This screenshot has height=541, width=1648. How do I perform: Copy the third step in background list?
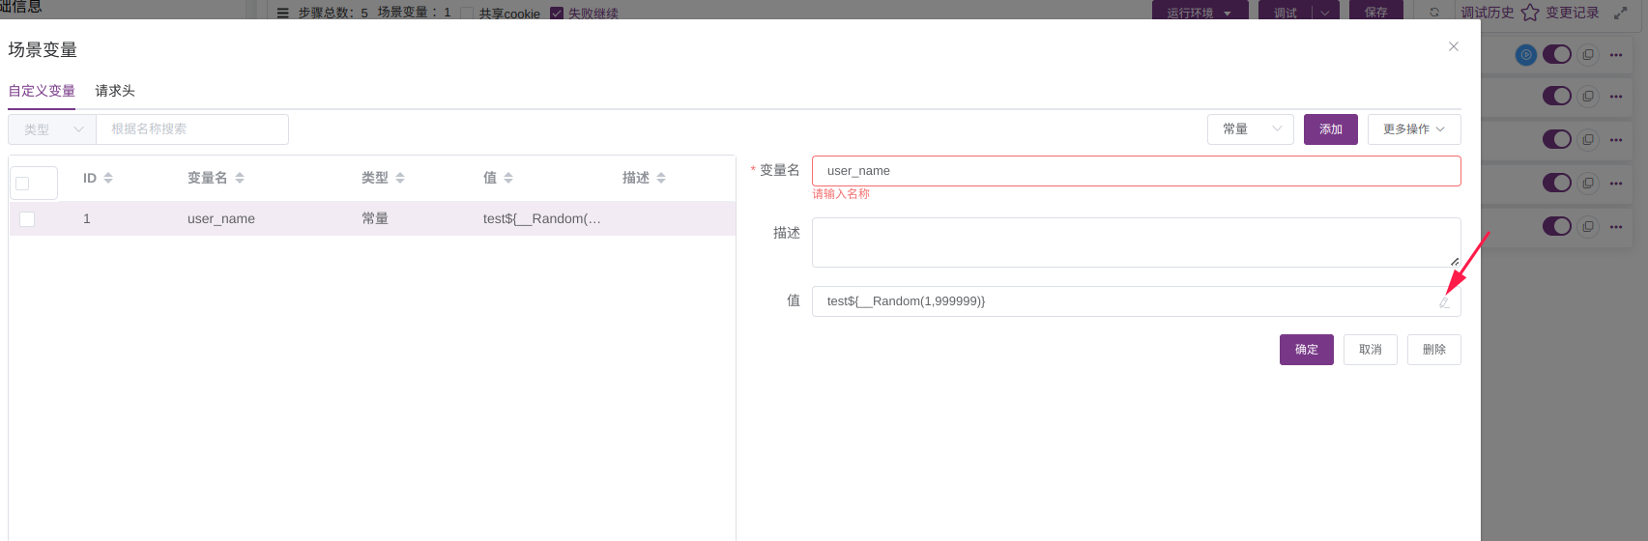[1588, 140]
